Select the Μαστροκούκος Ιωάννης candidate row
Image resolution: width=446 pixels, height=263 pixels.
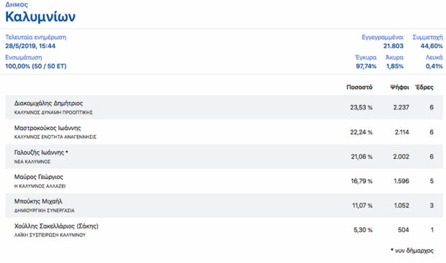224,131
